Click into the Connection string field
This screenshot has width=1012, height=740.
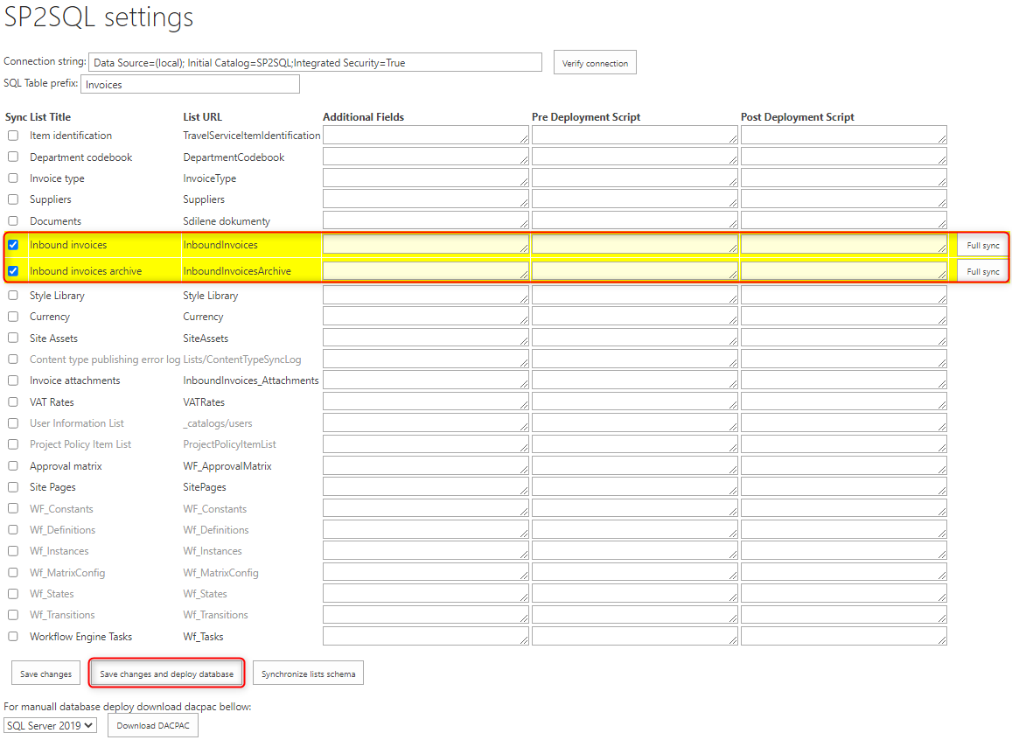315,63
